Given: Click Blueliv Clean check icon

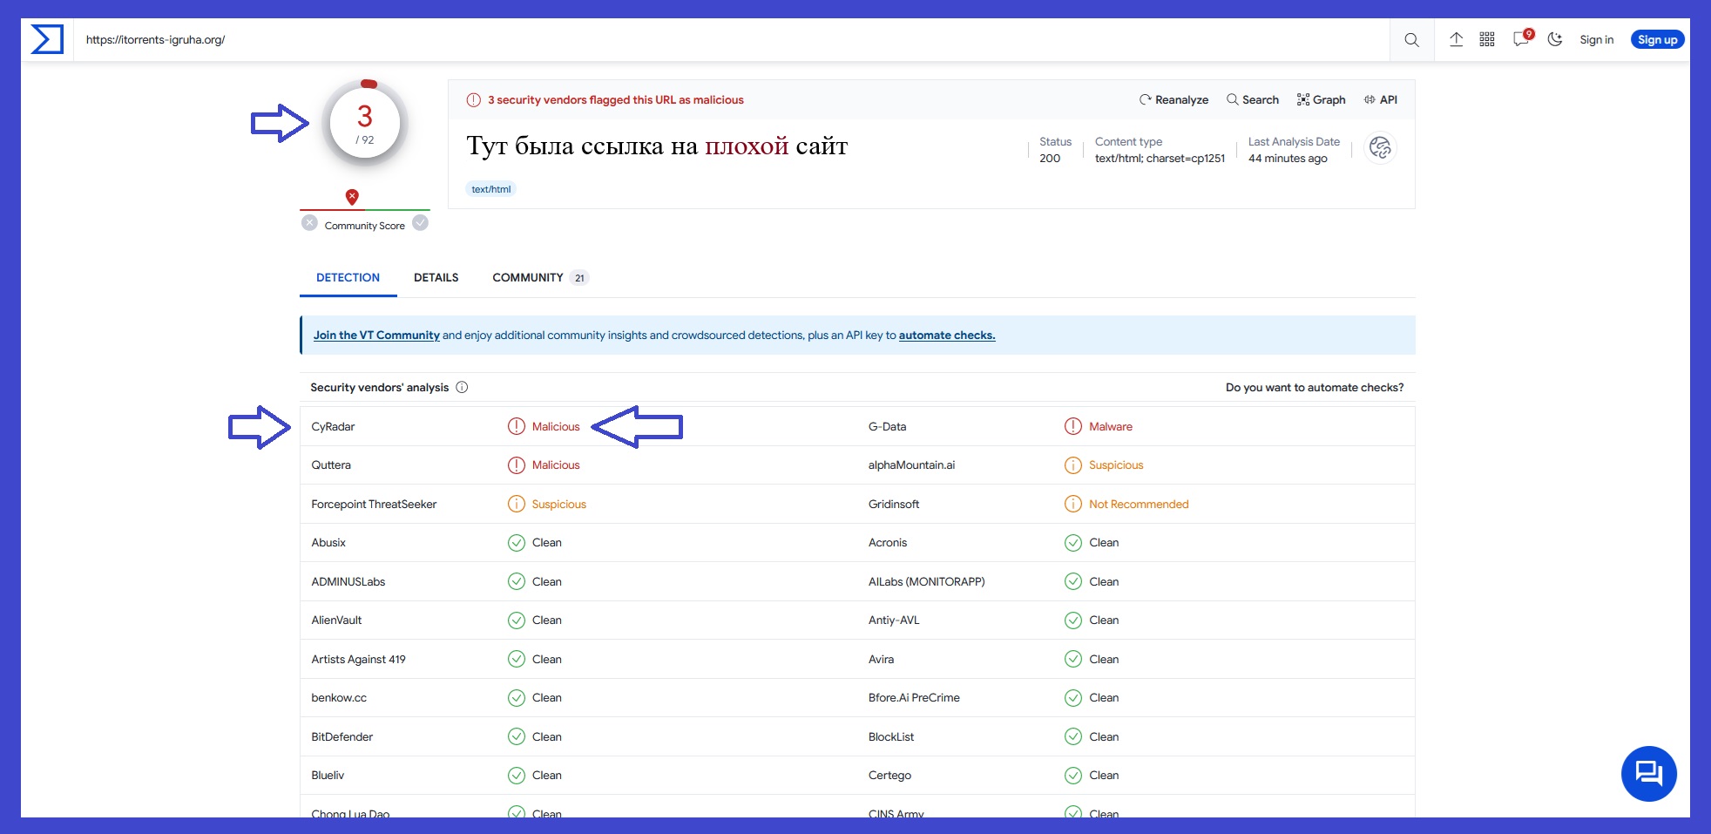Looking at the screenshot, I should [517, 775].
